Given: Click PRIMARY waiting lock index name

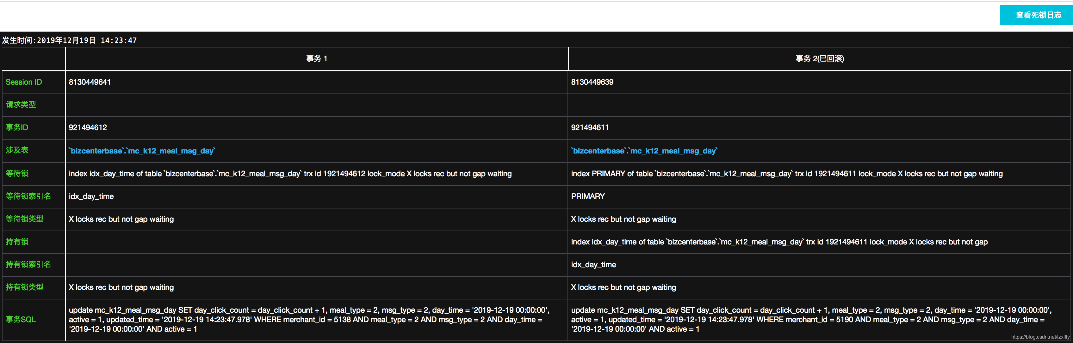Looking at the screenshot, I should [587, 196].
